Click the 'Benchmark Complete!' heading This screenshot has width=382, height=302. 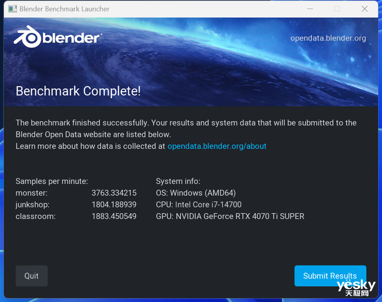78,91
